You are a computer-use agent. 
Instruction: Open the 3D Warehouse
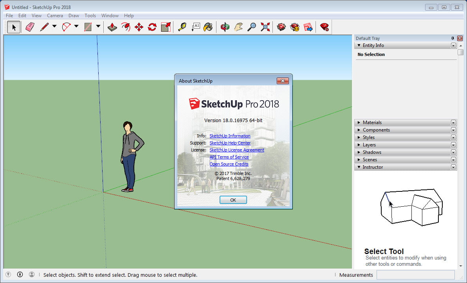coord(281,27)
